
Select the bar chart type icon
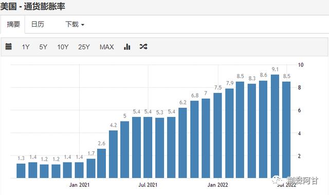[x=127, y=47]
